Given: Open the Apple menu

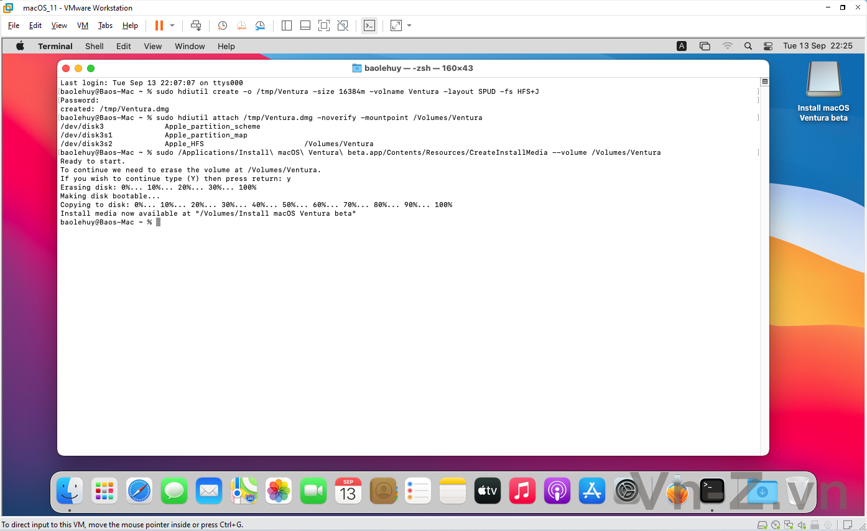Looking at the screenshot, I should click(20, 46).
